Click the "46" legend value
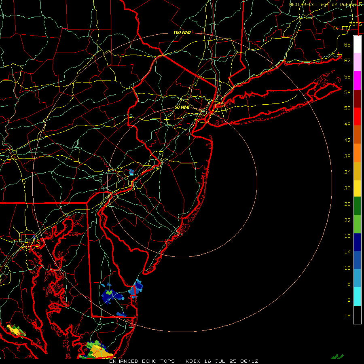The width and height of the screenshot is (364, 364). [x=347, y=125]
